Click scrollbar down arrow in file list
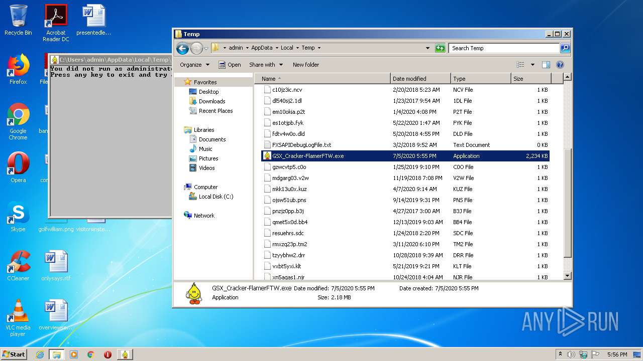The image size is (643, 361). coord(568,276)
